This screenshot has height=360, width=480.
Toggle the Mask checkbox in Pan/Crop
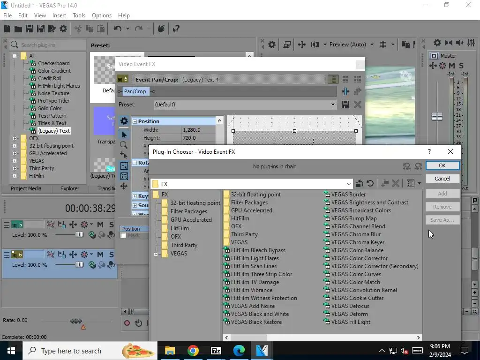click(123, 235)
